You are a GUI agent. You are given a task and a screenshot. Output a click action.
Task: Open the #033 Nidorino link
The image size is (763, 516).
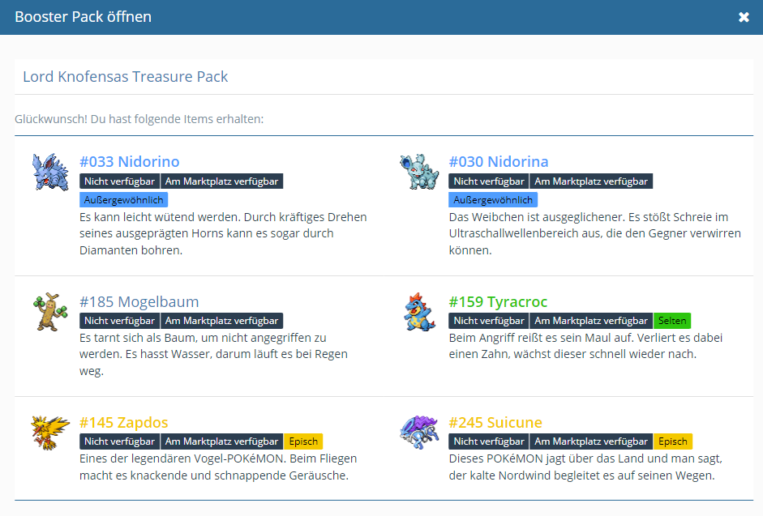coord(130,162)
